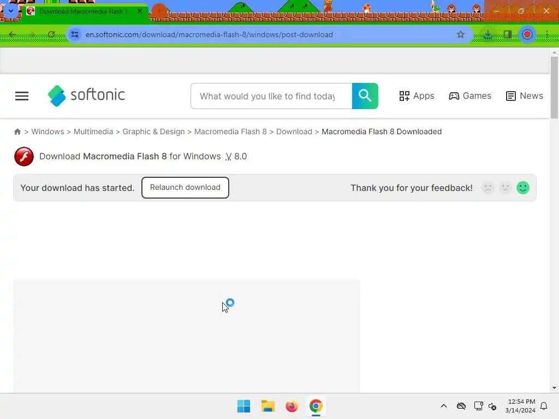The image size is (559, 419).
Task: Show hidden system tray icons
Action: click(444, 406)
